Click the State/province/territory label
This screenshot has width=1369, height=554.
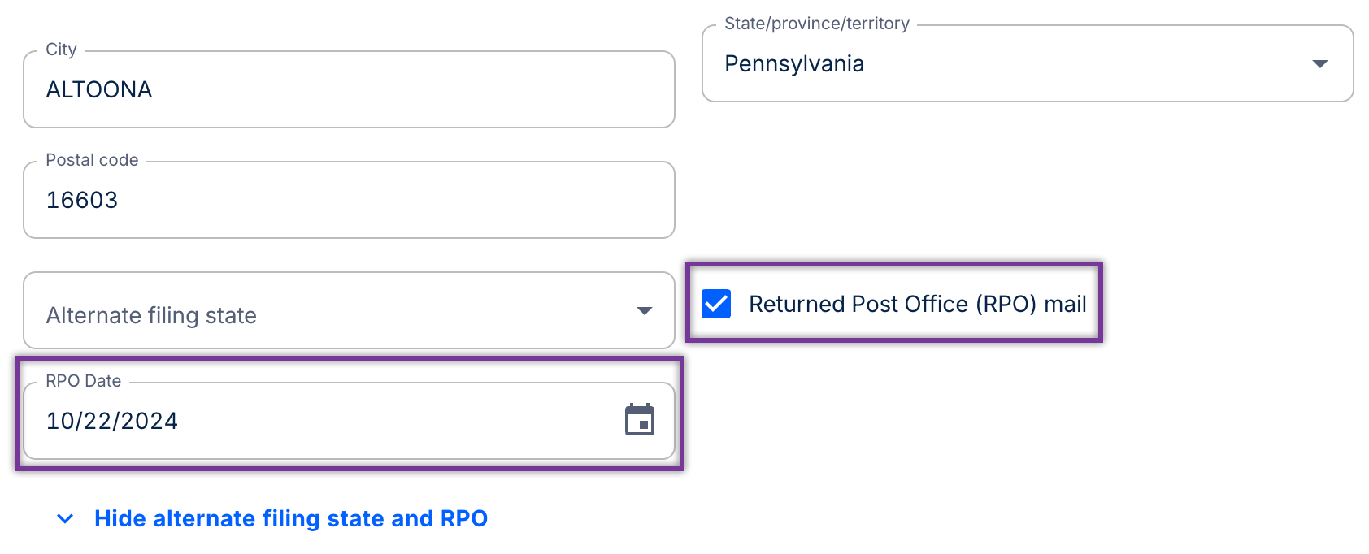tap(816, 24)
